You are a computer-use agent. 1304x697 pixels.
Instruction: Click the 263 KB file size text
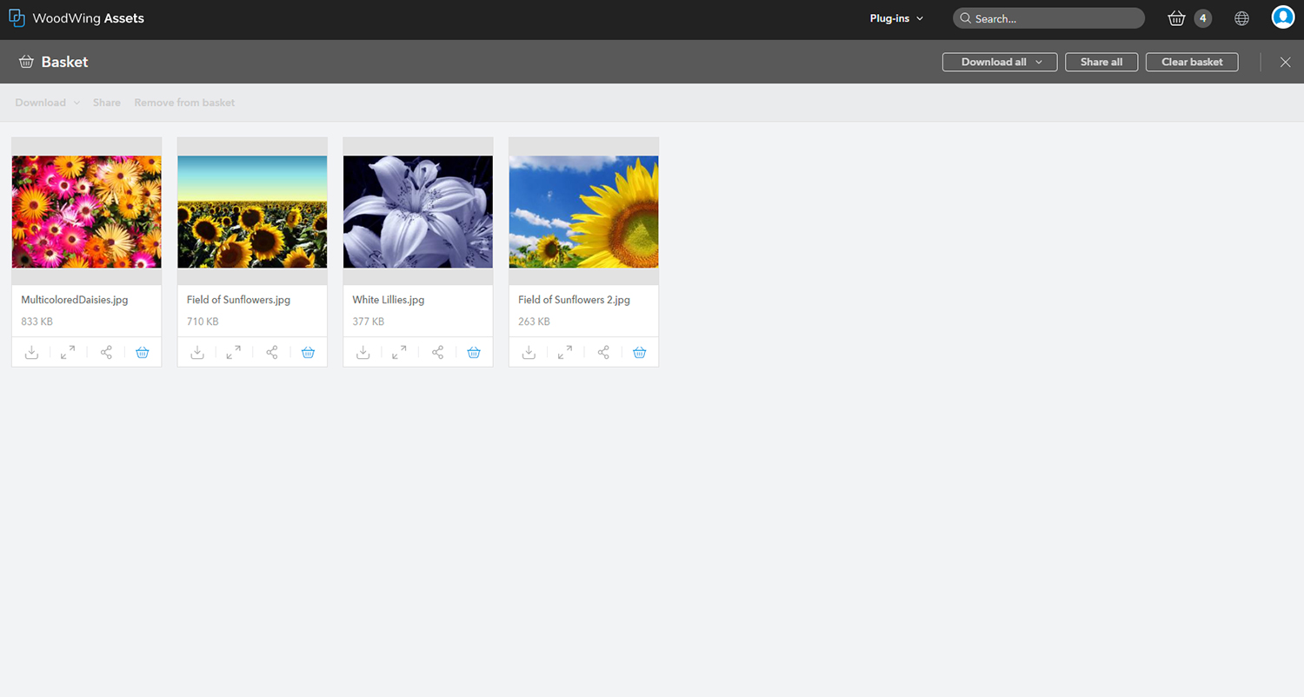[x=534, y=322]
